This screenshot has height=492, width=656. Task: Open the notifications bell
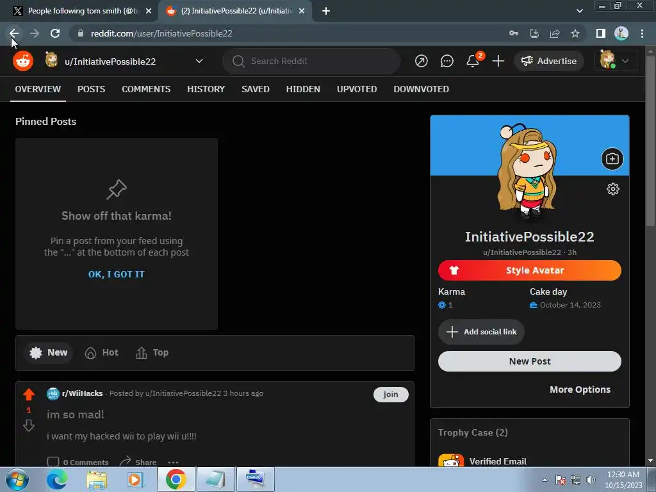click(473, 61)
